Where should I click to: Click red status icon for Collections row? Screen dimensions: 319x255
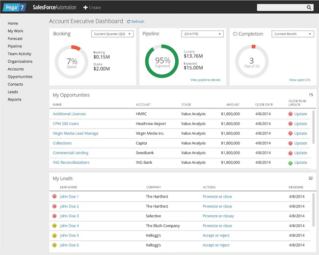pyautogui.click(x=291, y=143)
